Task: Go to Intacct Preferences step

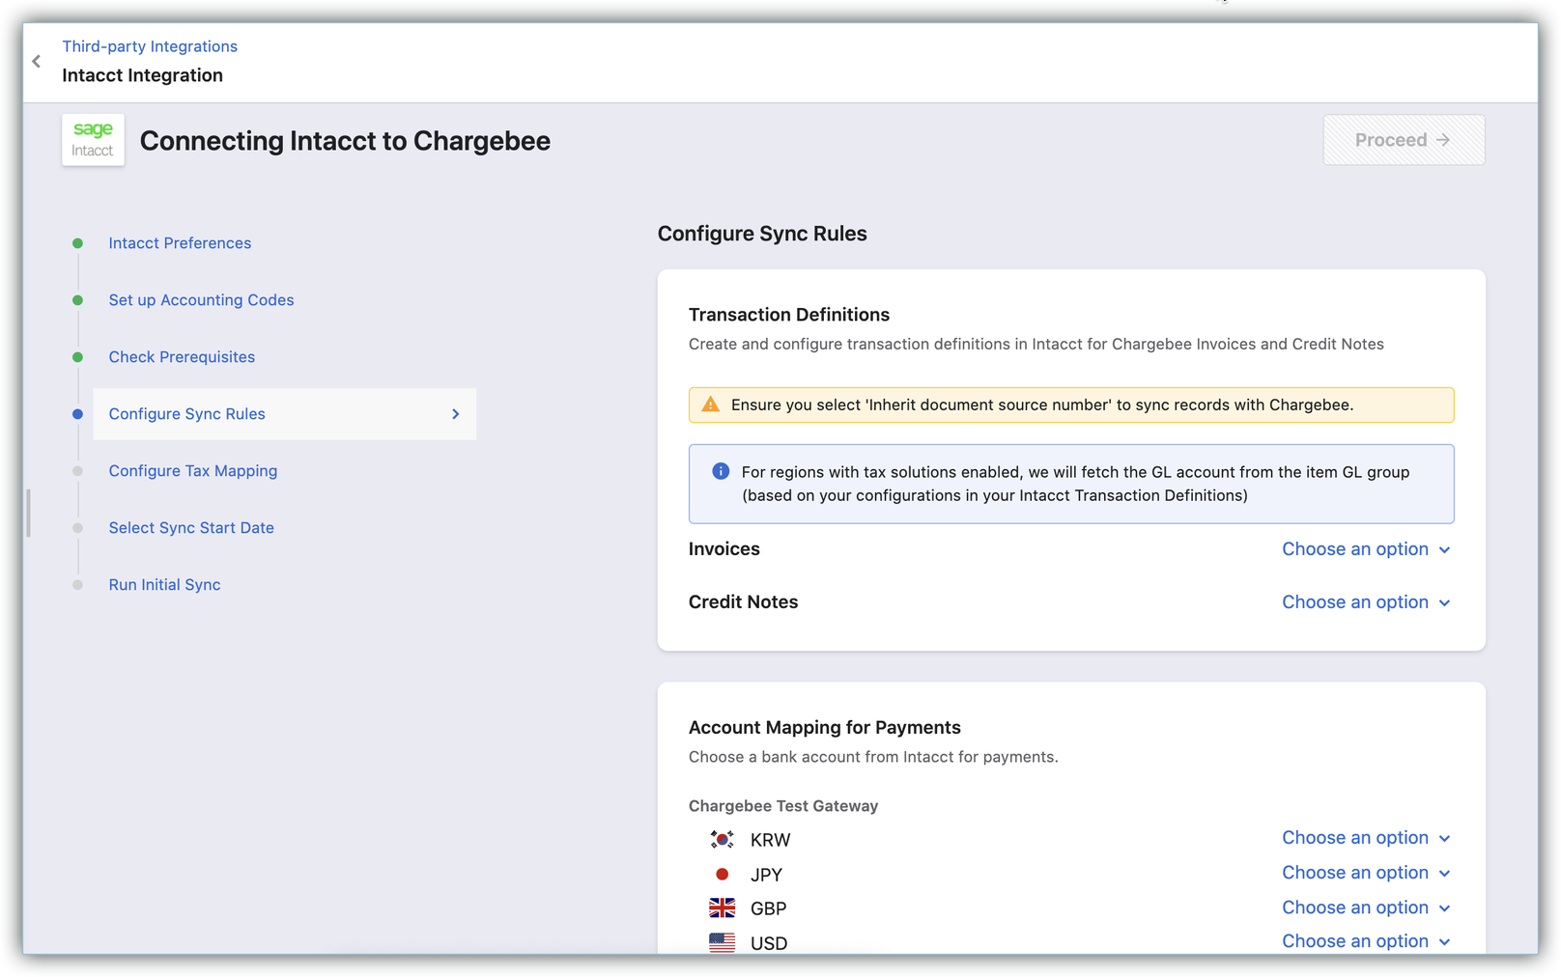Action: tap(180, 243)
